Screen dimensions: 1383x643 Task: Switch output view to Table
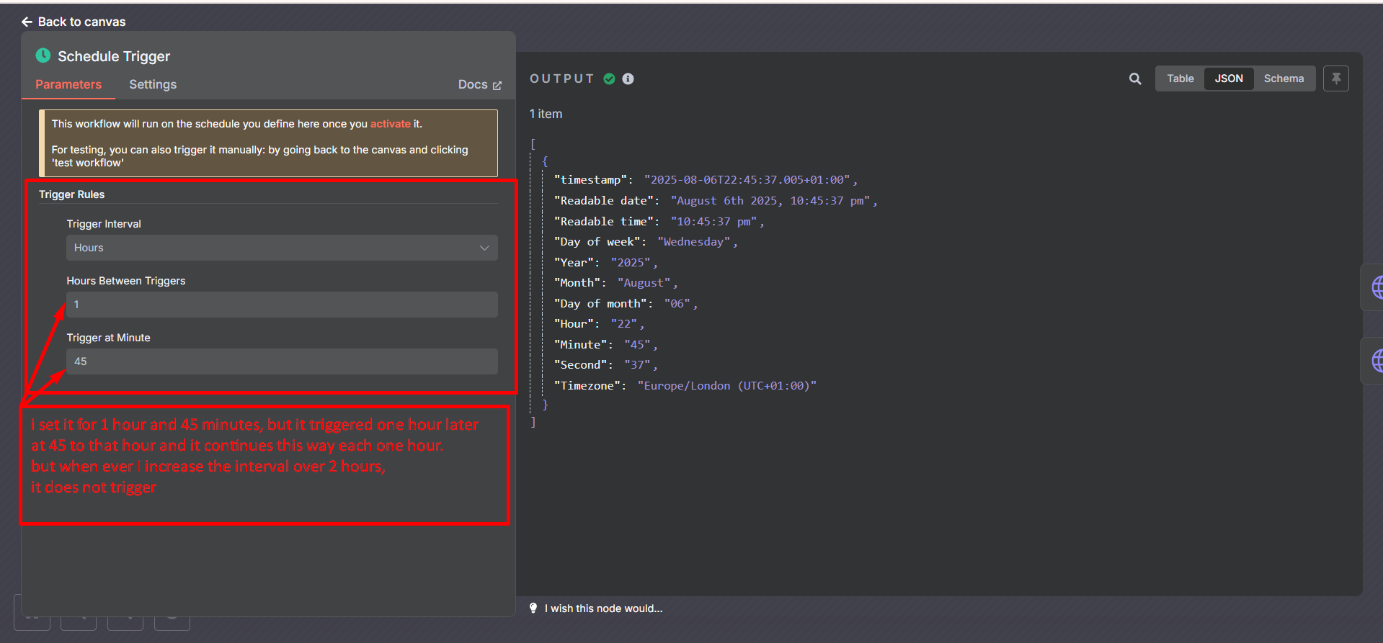pyautogui.click(x=1180, y=78)
